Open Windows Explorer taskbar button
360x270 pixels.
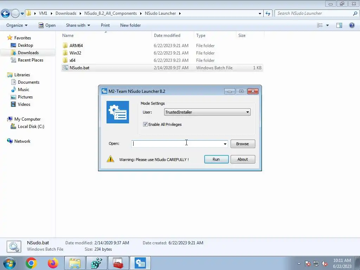[75, 263]
